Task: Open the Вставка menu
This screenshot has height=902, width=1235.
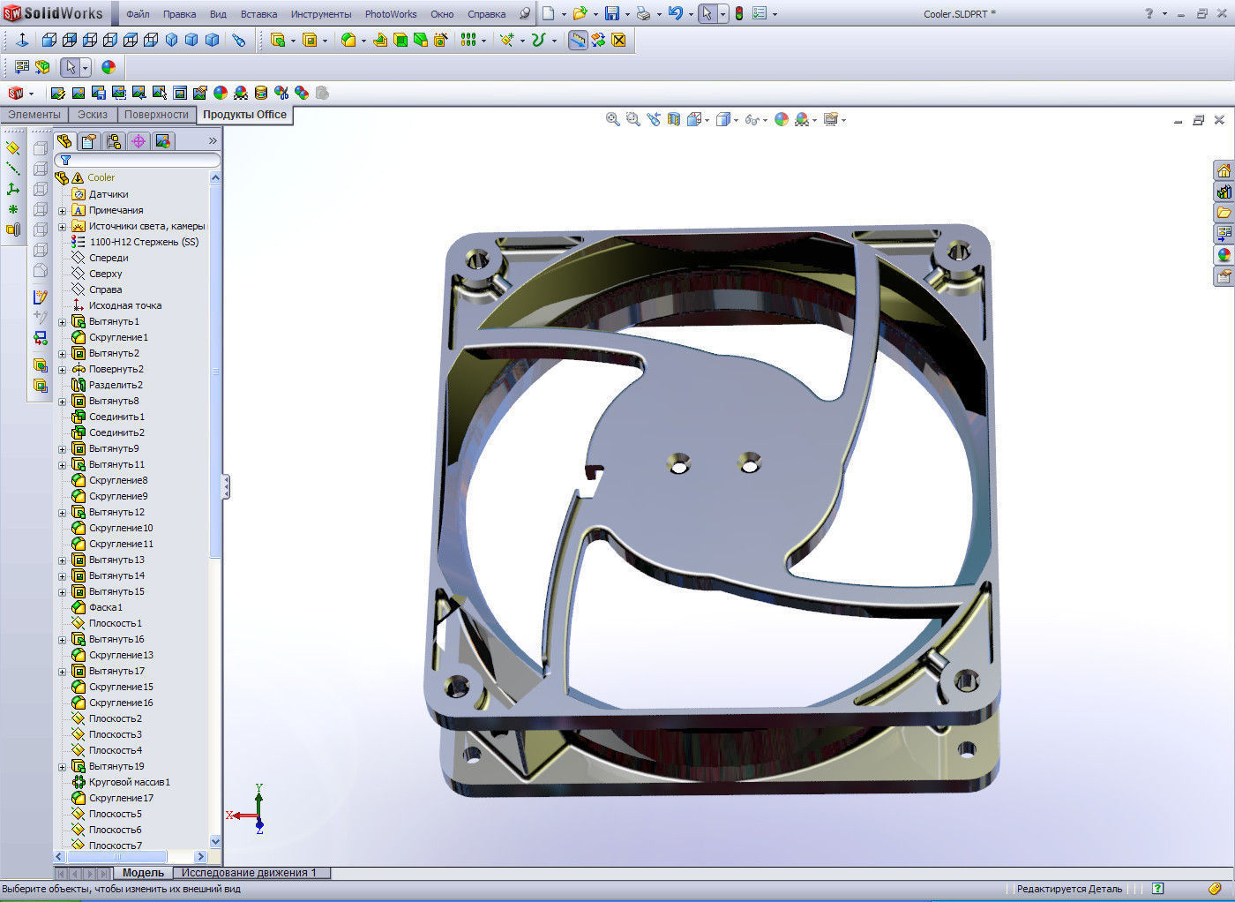Action: 258,14
